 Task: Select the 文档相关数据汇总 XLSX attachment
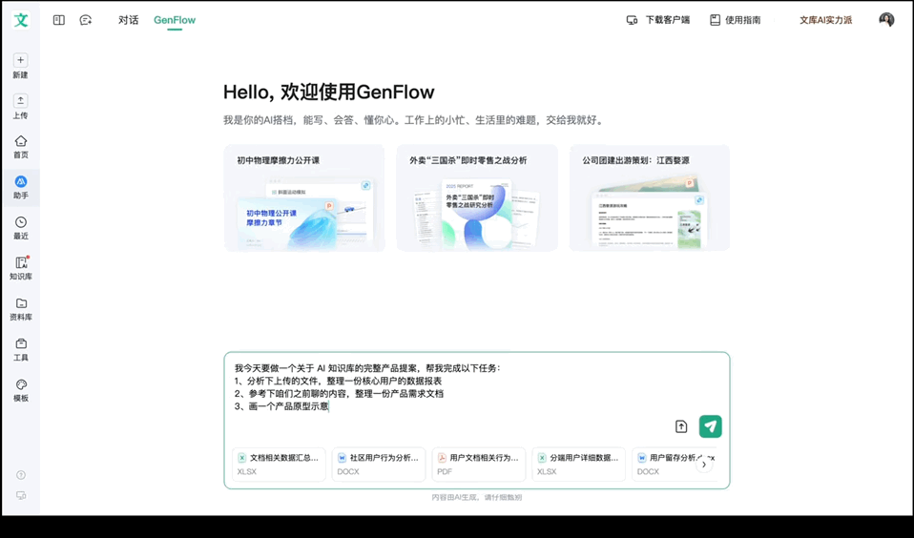tap(279, 464)
